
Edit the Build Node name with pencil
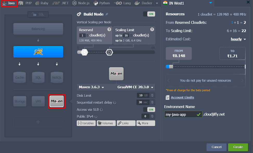107,14
